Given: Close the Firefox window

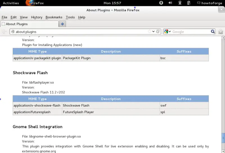Looking at the screenshot, I should (x=221, y=10).
